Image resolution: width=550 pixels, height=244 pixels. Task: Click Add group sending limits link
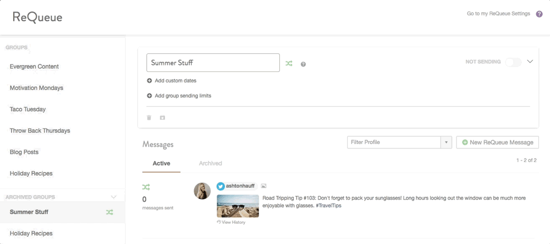coord(183,96)
